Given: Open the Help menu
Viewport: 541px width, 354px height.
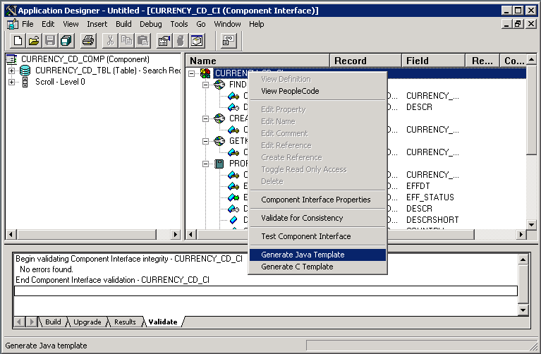Looking at the screenshot, I should [x=256, y=24].
